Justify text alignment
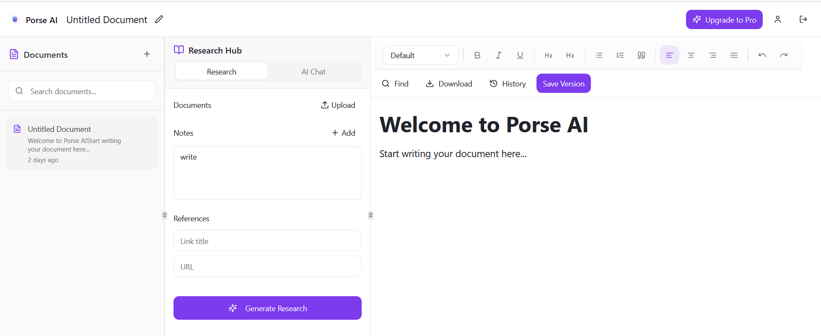The height and width of the screenshot is (336, 821). click(734, 55)
